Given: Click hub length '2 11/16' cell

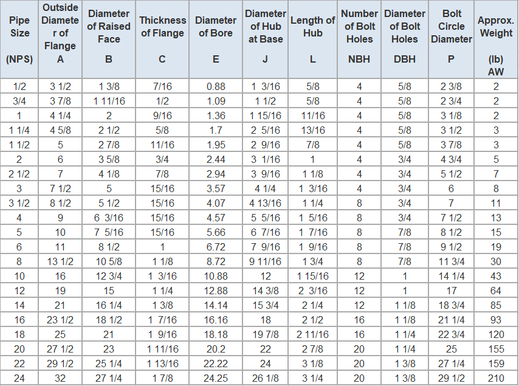Looking at the screenshot, I should (313, 334).
